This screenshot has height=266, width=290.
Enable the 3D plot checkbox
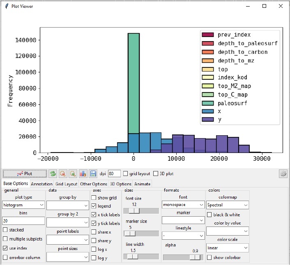coord(156,173)
